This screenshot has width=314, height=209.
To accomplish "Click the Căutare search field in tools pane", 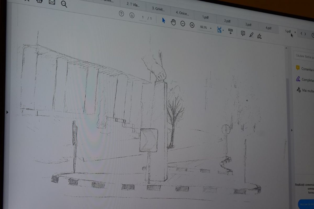I will pos(304,56).
